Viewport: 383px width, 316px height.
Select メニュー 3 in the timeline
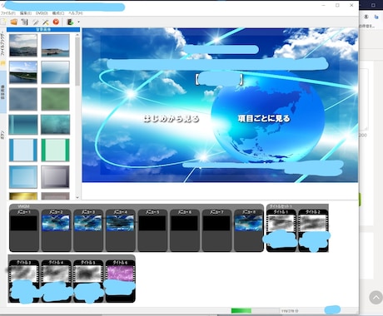coord(88,230)
